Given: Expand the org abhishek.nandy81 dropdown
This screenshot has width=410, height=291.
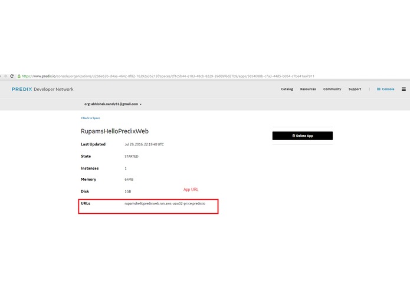Looking at the screenshot, I should [x=113, y=104].
